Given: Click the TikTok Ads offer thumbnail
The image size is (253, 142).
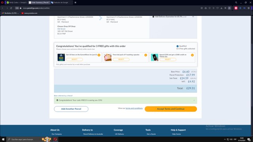Looking at the screenshot, I should point(155,58).
